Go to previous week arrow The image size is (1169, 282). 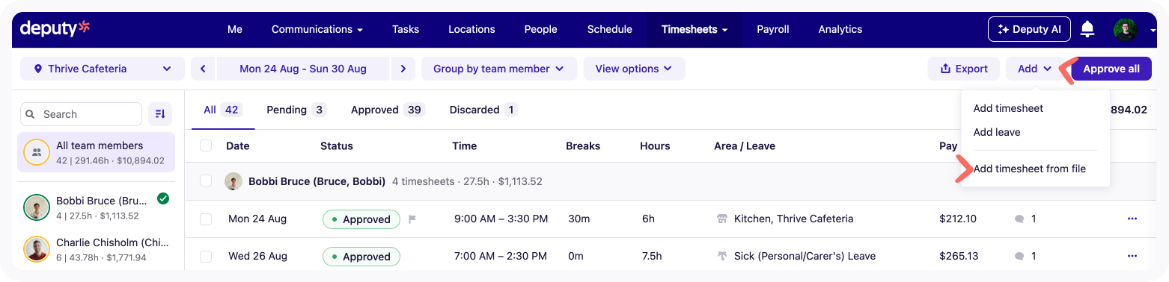click(x=203, y=69)
